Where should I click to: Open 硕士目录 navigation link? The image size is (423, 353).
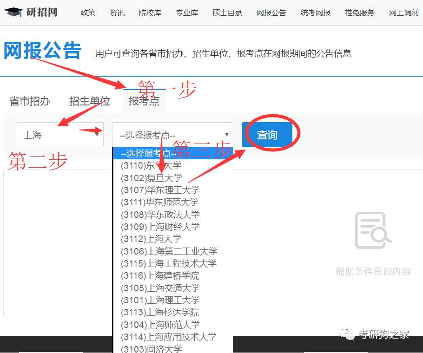[x=227, y=13]
